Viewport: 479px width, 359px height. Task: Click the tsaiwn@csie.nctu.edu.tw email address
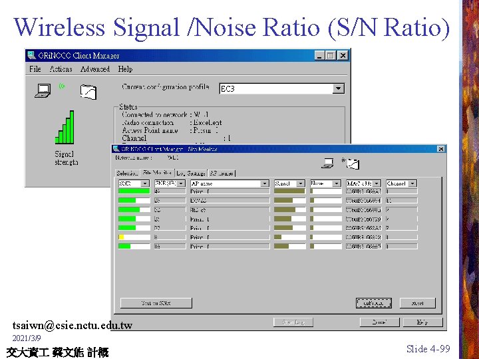[73, 325]
